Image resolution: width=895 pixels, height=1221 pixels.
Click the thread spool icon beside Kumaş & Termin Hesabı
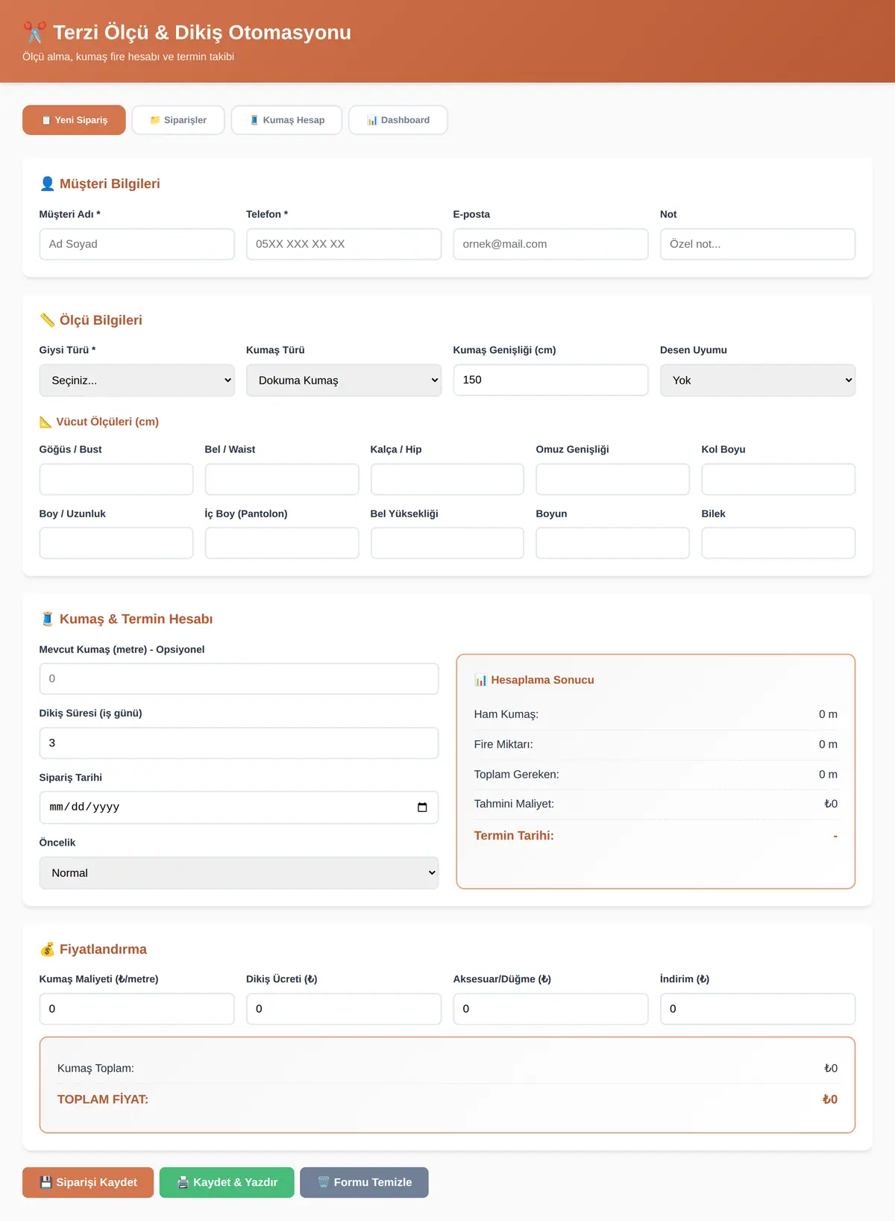coord(47,619)
